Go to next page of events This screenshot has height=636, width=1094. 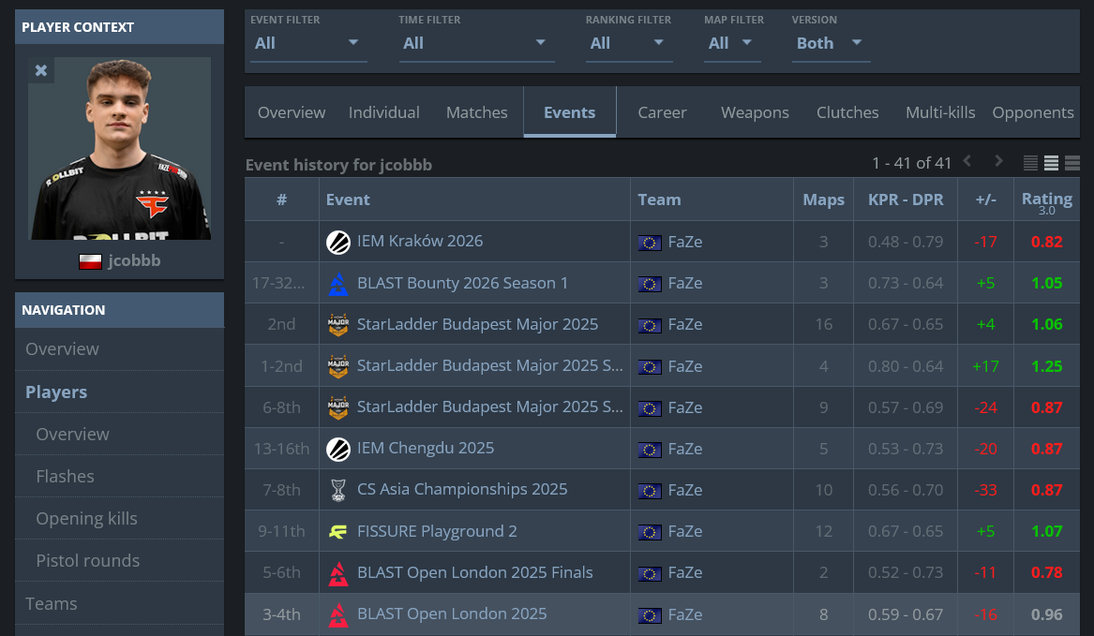tap(998, 161)
